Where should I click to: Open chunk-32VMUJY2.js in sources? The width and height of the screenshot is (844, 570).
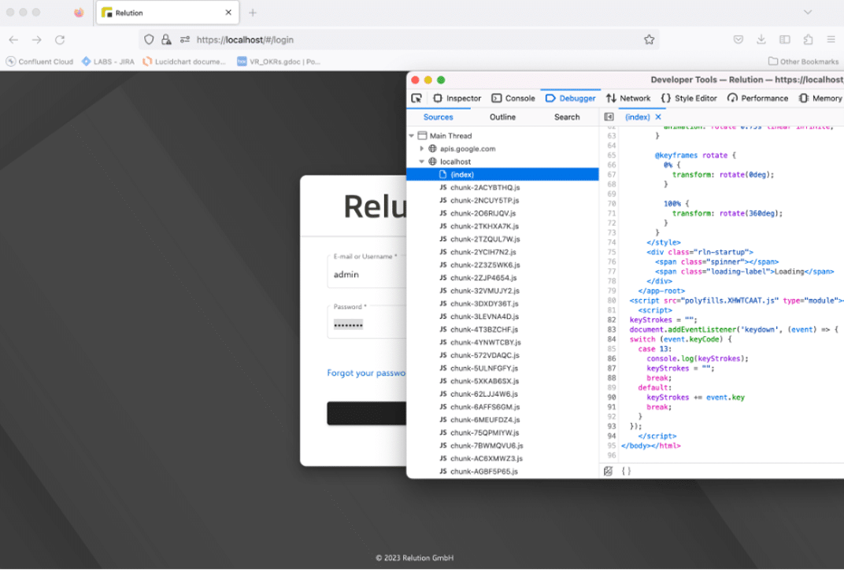[x=485, y=291]
